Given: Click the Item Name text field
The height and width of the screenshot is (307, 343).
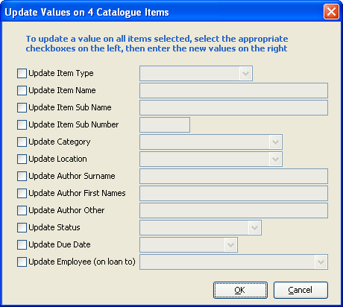Looking at the screenshot, I should click(233, 91).
